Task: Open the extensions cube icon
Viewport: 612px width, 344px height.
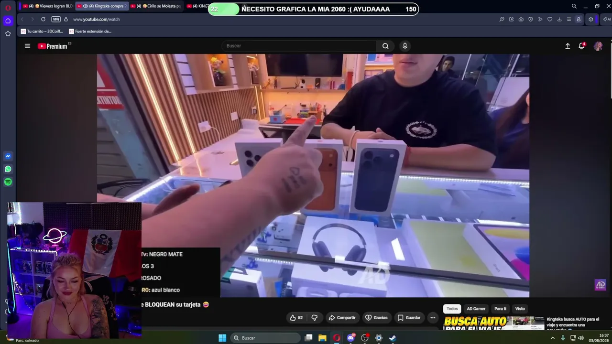Action: (591, 19)
